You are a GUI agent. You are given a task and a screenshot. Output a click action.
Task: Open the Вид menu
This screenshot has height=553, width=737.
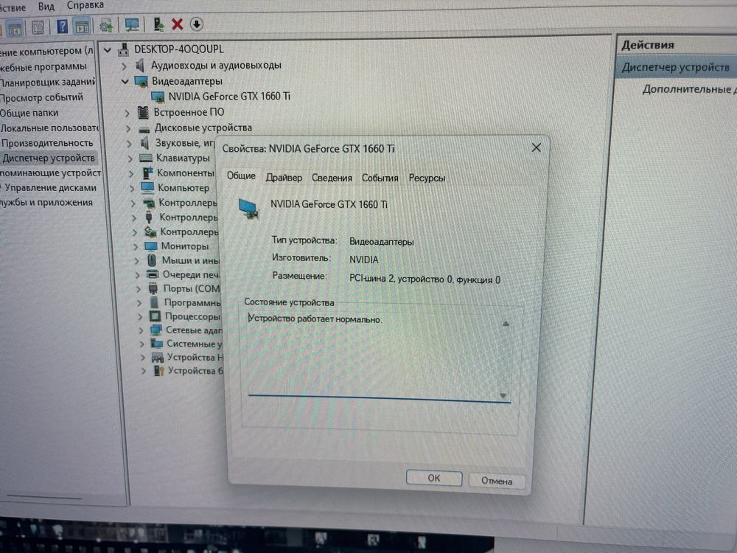coord(46,7)
